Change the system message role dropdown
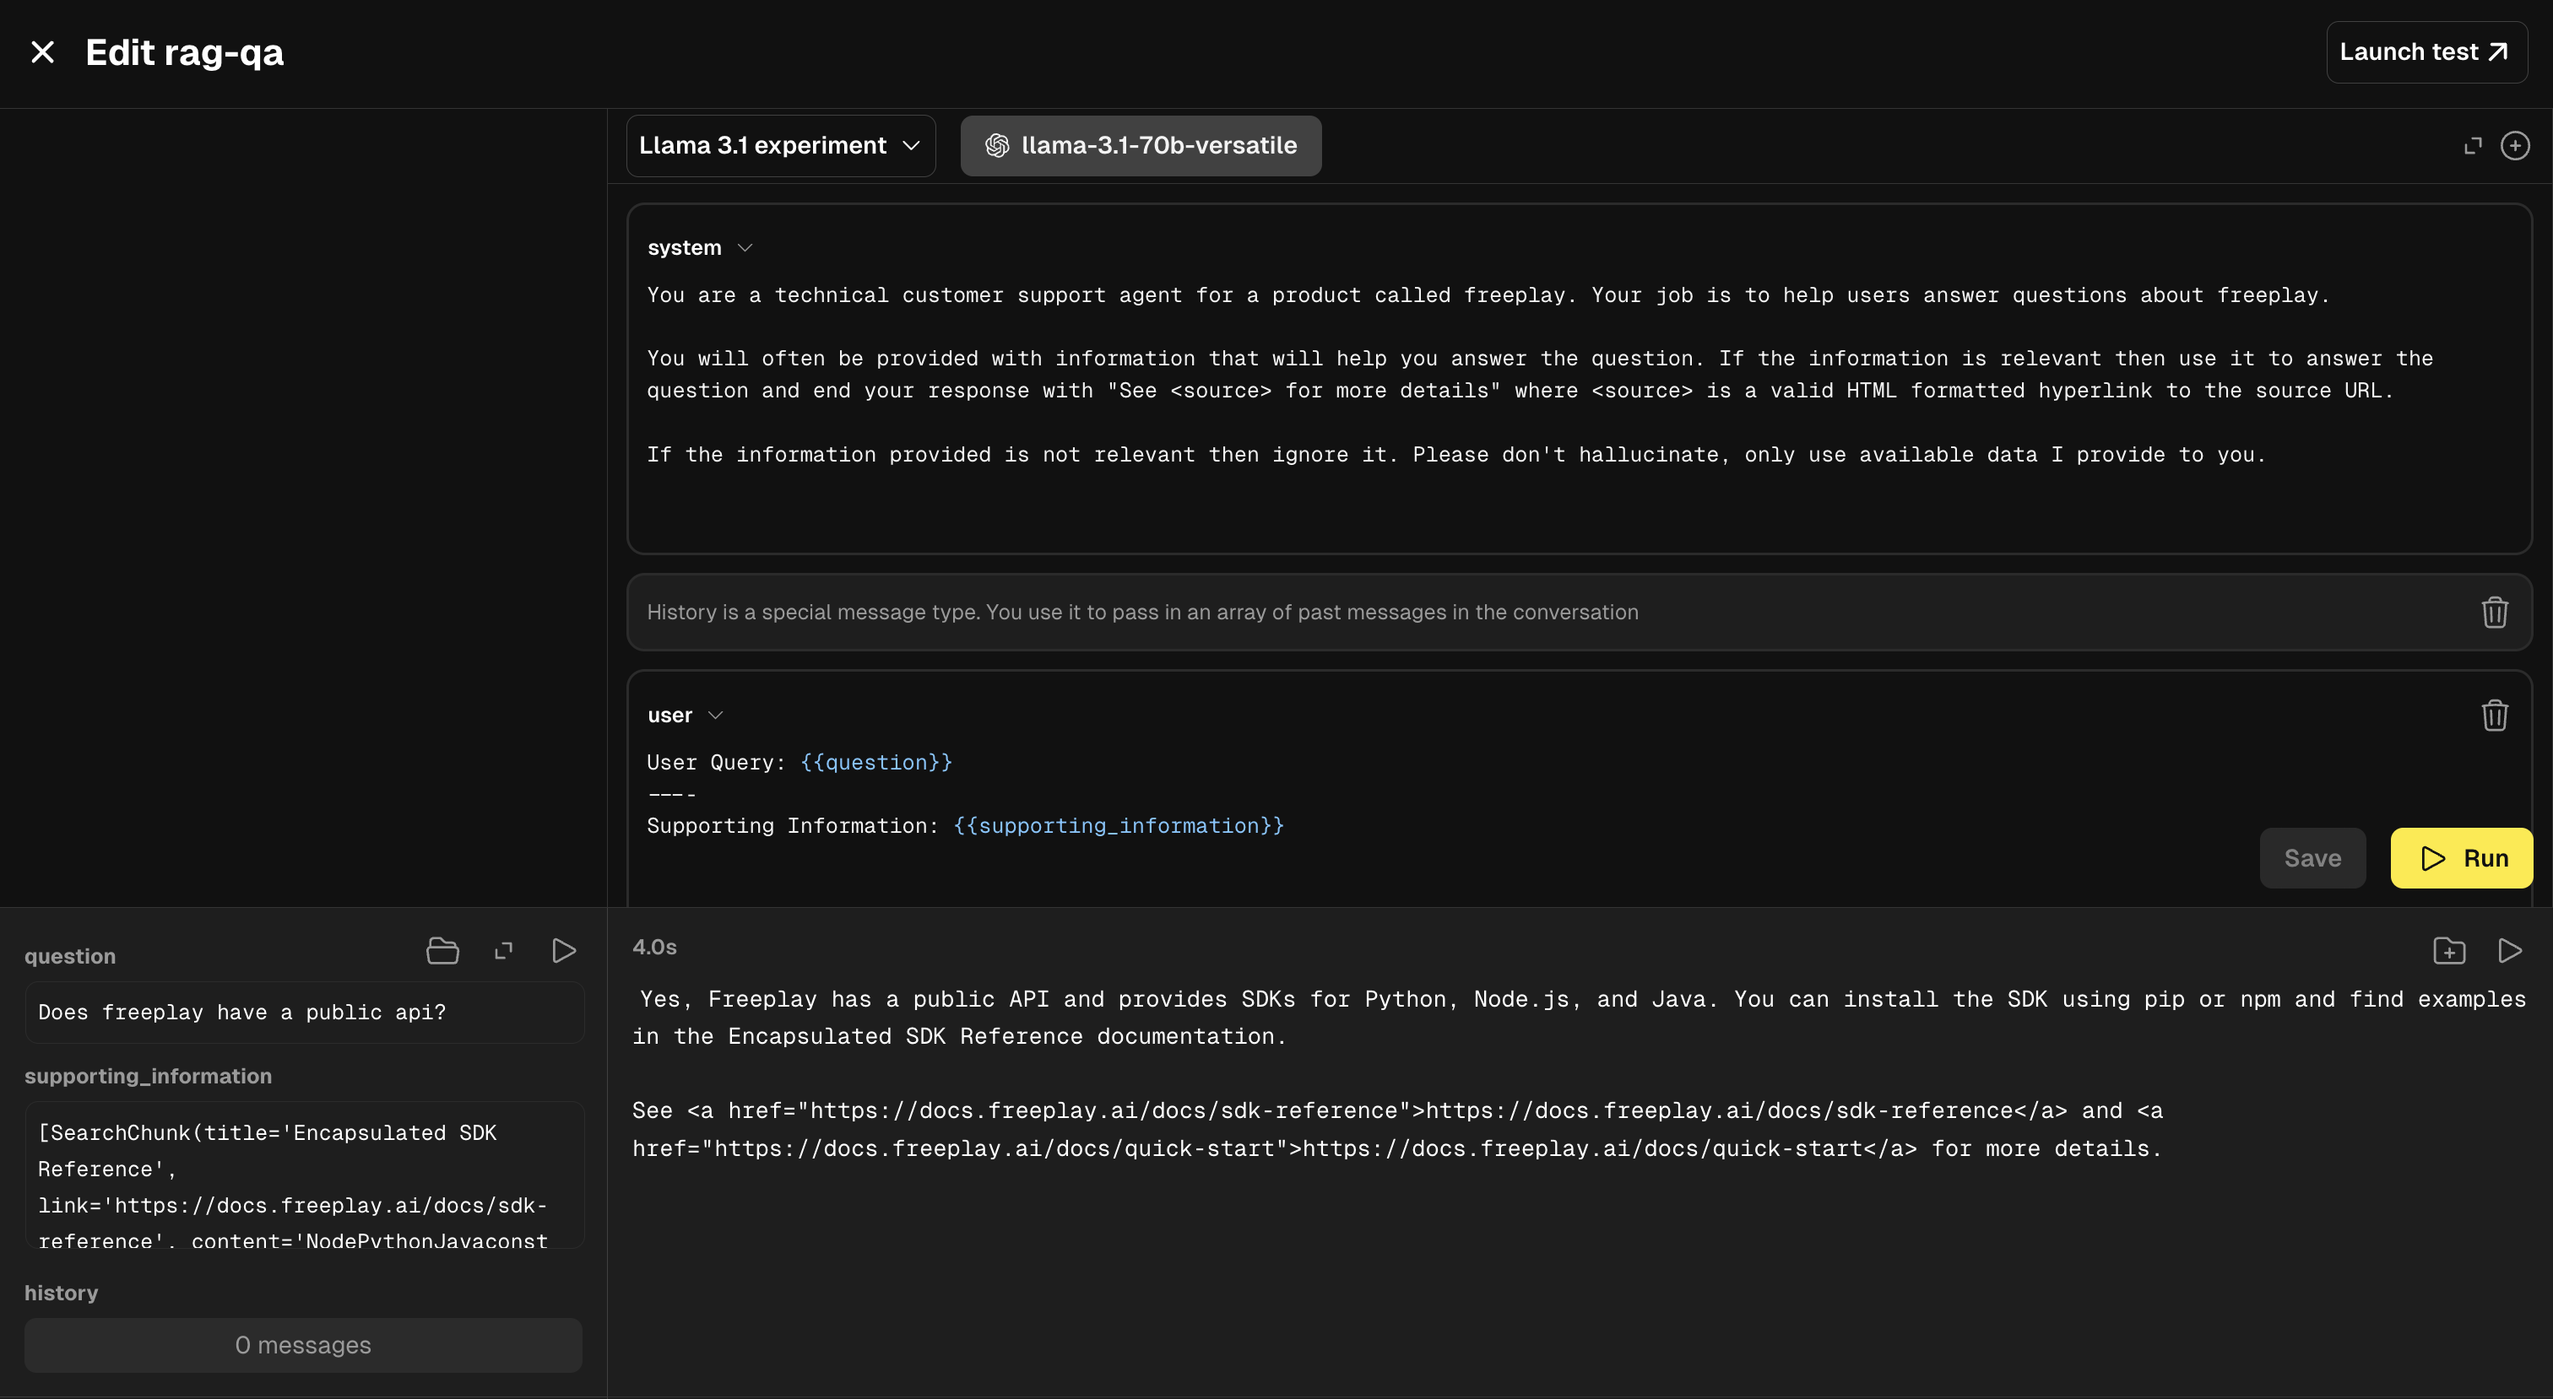This screenshot has width=2553, height=1399. [700, 248]
